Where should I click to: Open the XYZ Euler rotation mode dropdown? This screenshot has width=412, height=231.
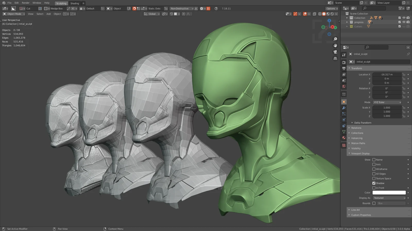[x=387, y=102]
